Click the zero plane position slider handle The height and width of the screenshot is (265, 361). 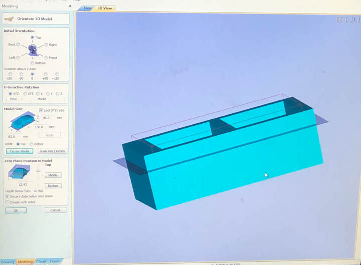(38, 171)
